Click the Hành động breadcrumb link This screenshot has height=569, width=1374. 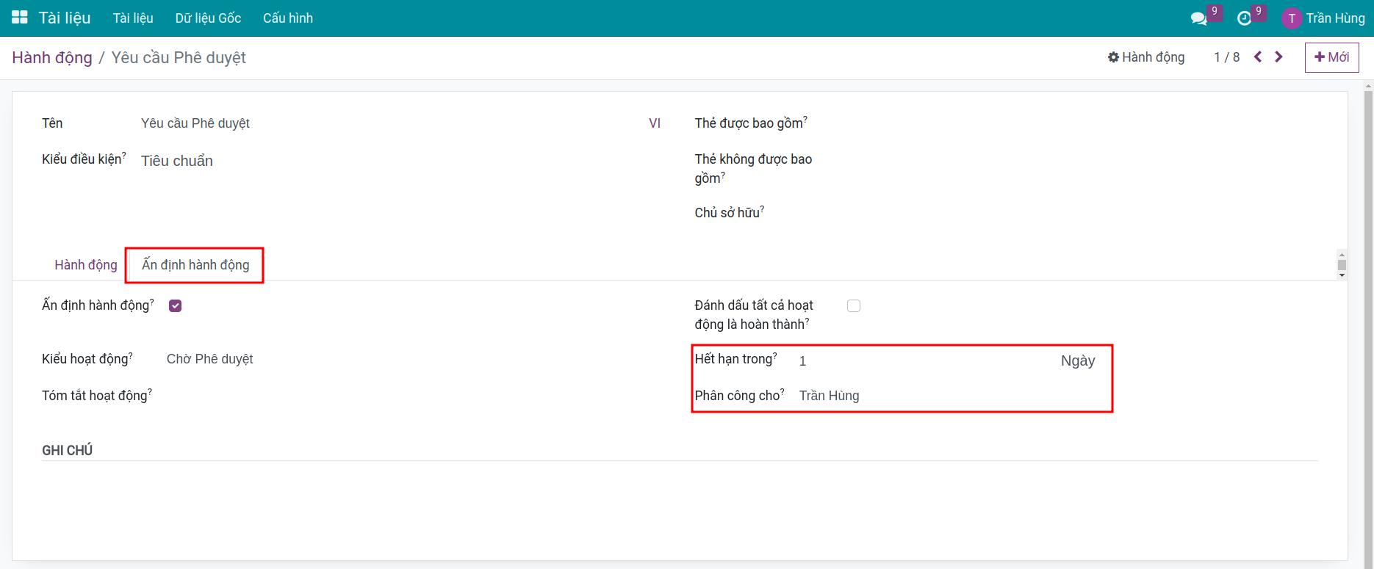pyautogui.click(x=52, y=57)
